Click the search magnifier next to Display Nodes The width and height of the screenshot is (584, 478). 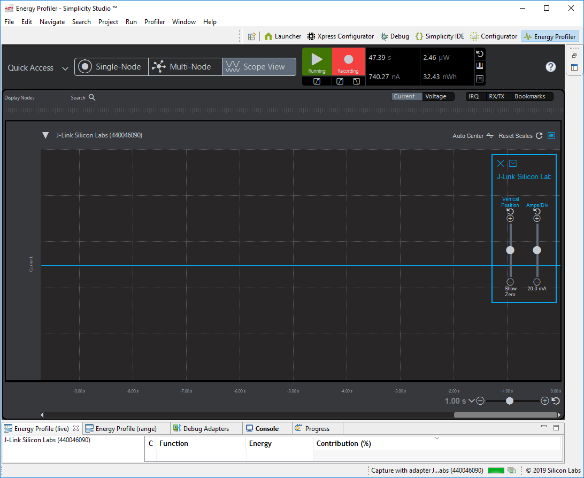[91, 97]
